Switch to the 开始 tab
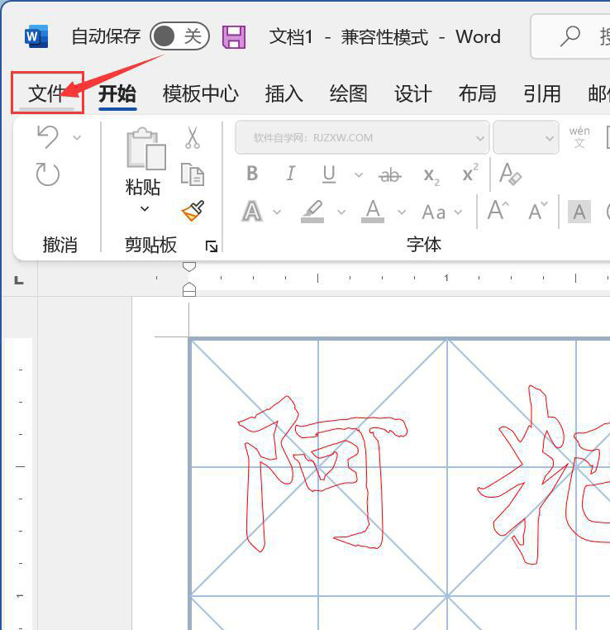 point(117,93)
